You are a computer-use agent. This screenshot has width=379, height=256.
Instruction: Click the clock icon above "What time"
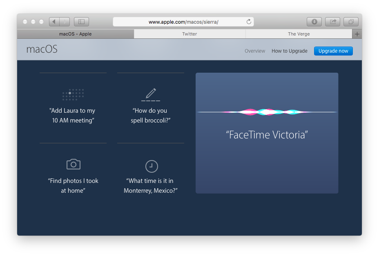tap(152, 166)
